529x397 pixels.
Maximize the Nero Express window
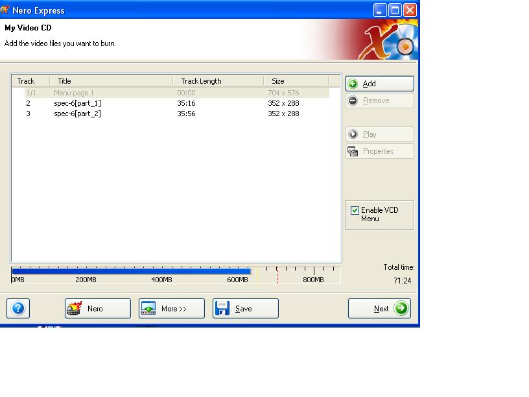[x=395, y=10]
